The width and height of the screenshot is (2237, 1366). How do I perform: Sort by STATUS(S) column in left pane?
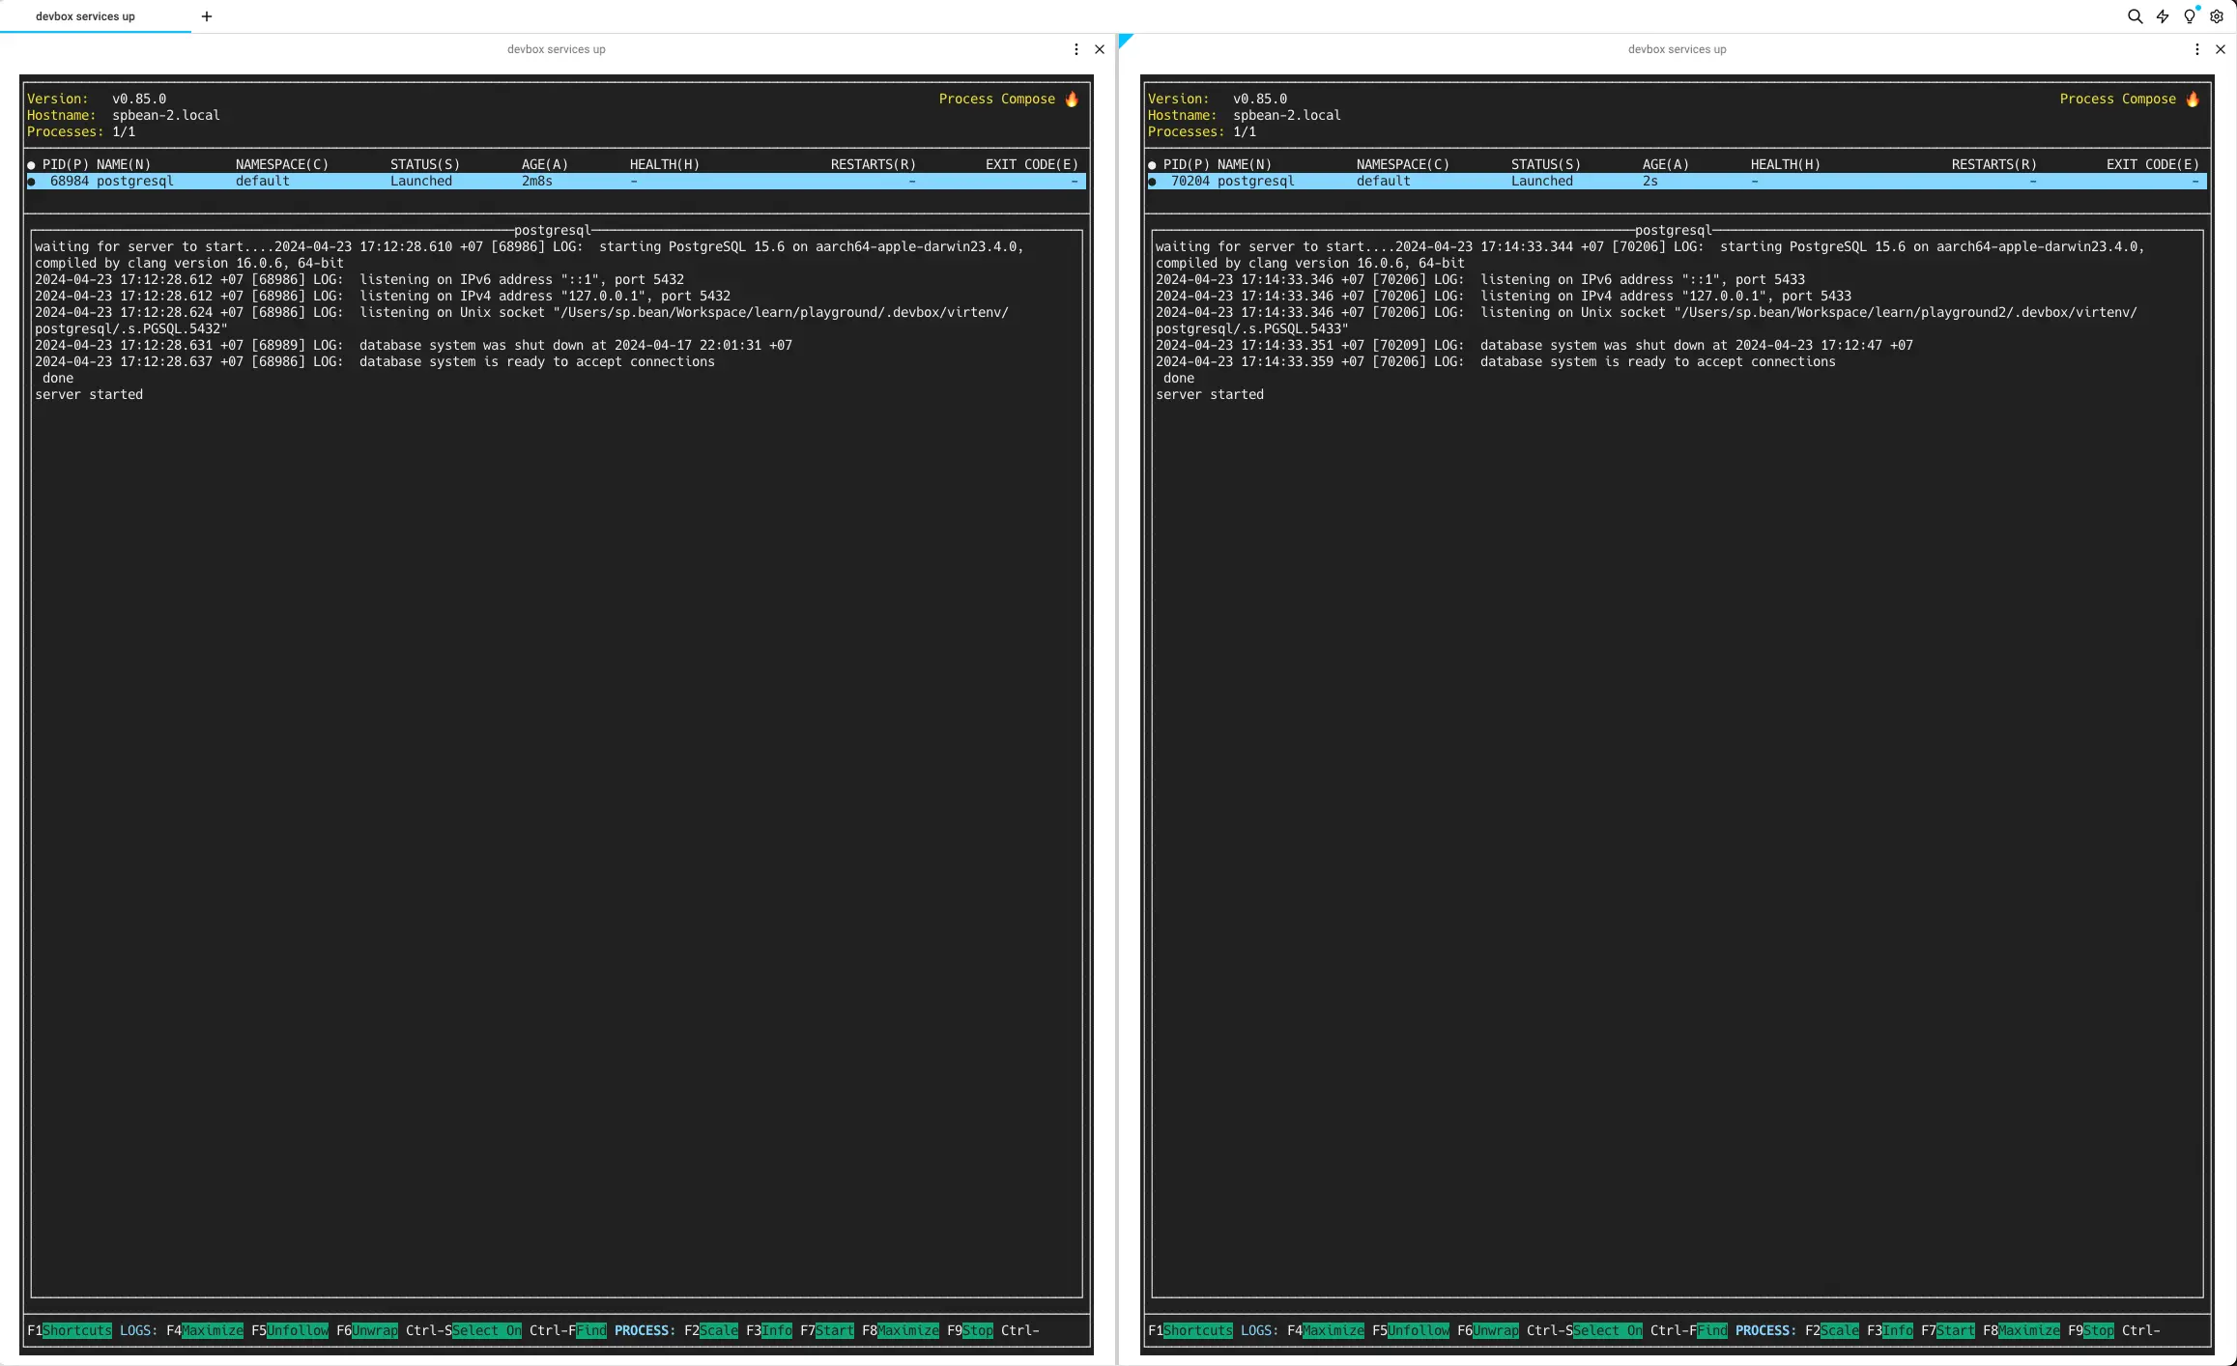pyautogui.click(x=425, y=164)
